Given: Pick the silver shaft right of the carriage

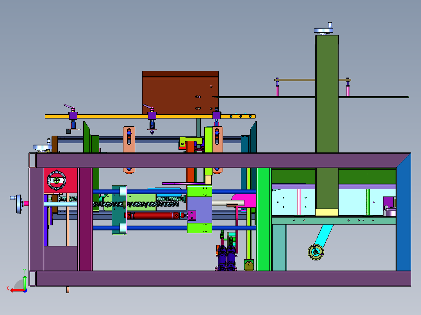Looking at the screenshot, I should click(228, 203).
